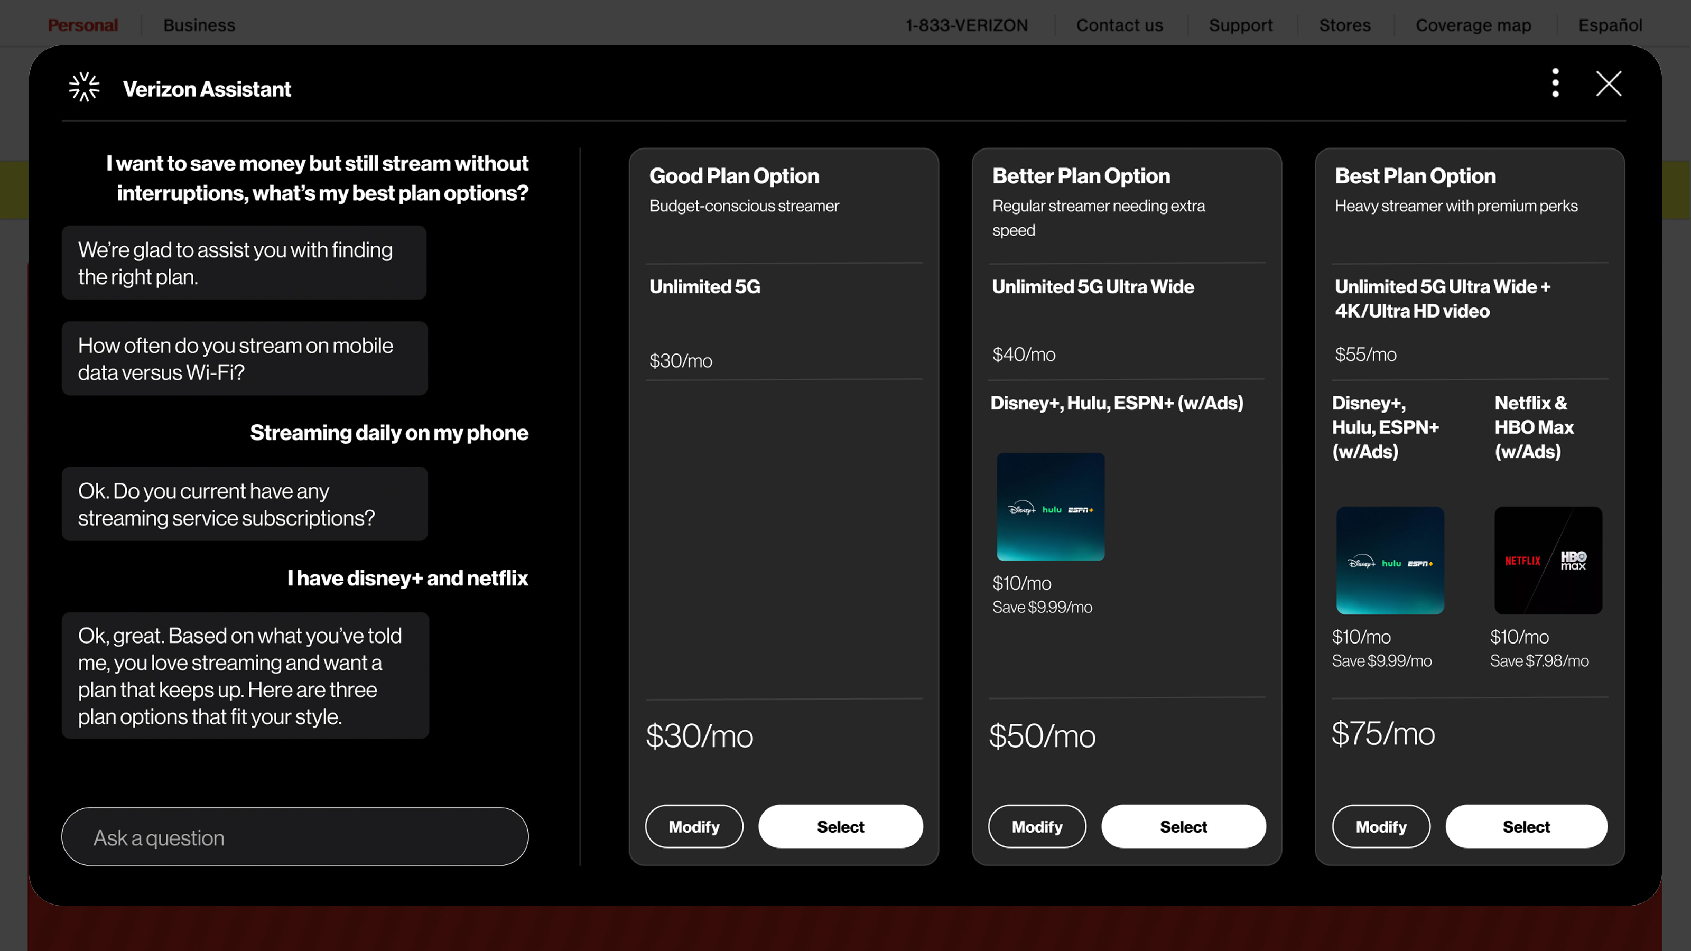Switch the site language to Español

coord(1610,25)
